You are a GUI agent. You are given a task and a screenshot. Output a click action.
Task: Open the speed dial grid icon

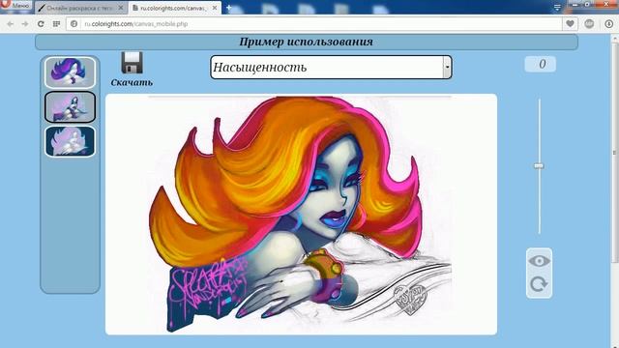coord(56,24)
